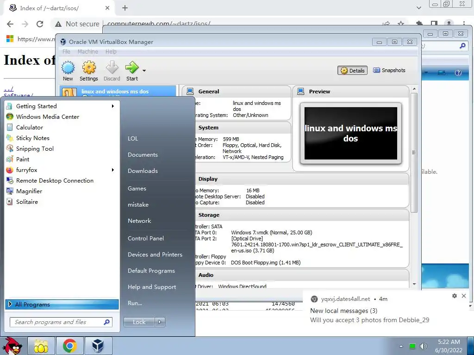Viewport: 474px width, 355px height.
Task: Open the System section header
Action: 208,128
